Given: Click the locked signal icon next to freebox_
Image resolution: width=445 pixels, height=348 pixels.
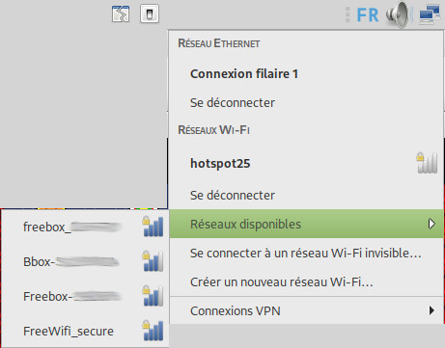Looking at the screenshot, I should tap(153, 227).
